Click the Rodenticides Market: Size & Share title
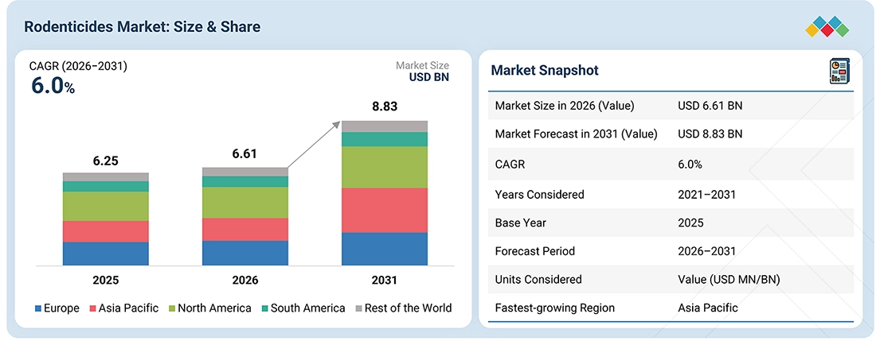Image resolution: width=876 pixels, height=341 pixels. coord(142,26)
